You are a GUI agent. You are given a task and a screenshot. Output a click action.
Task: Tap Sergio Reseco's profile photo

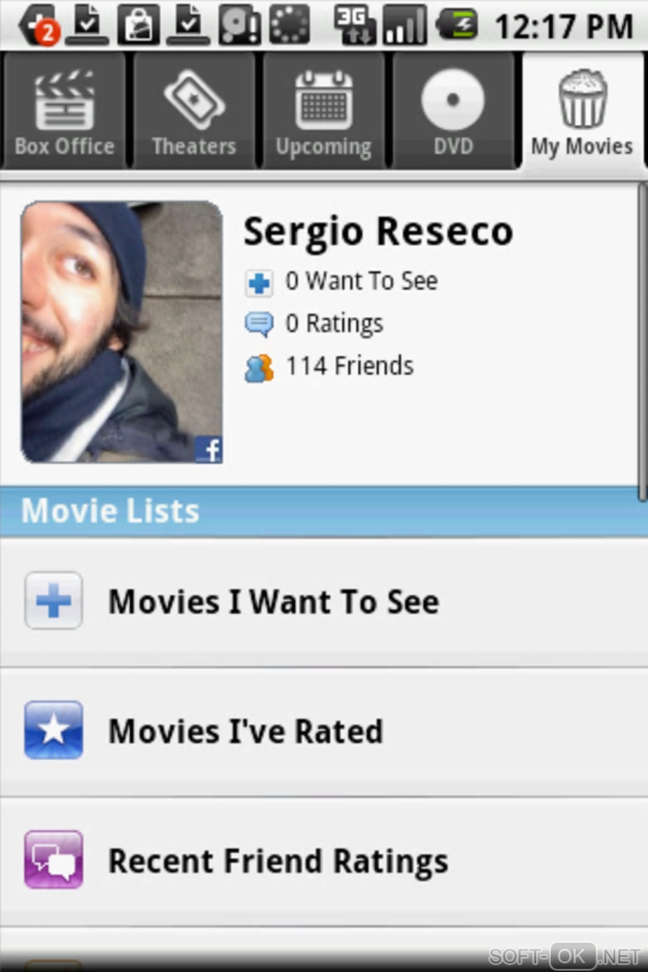(x=121, y=330)
